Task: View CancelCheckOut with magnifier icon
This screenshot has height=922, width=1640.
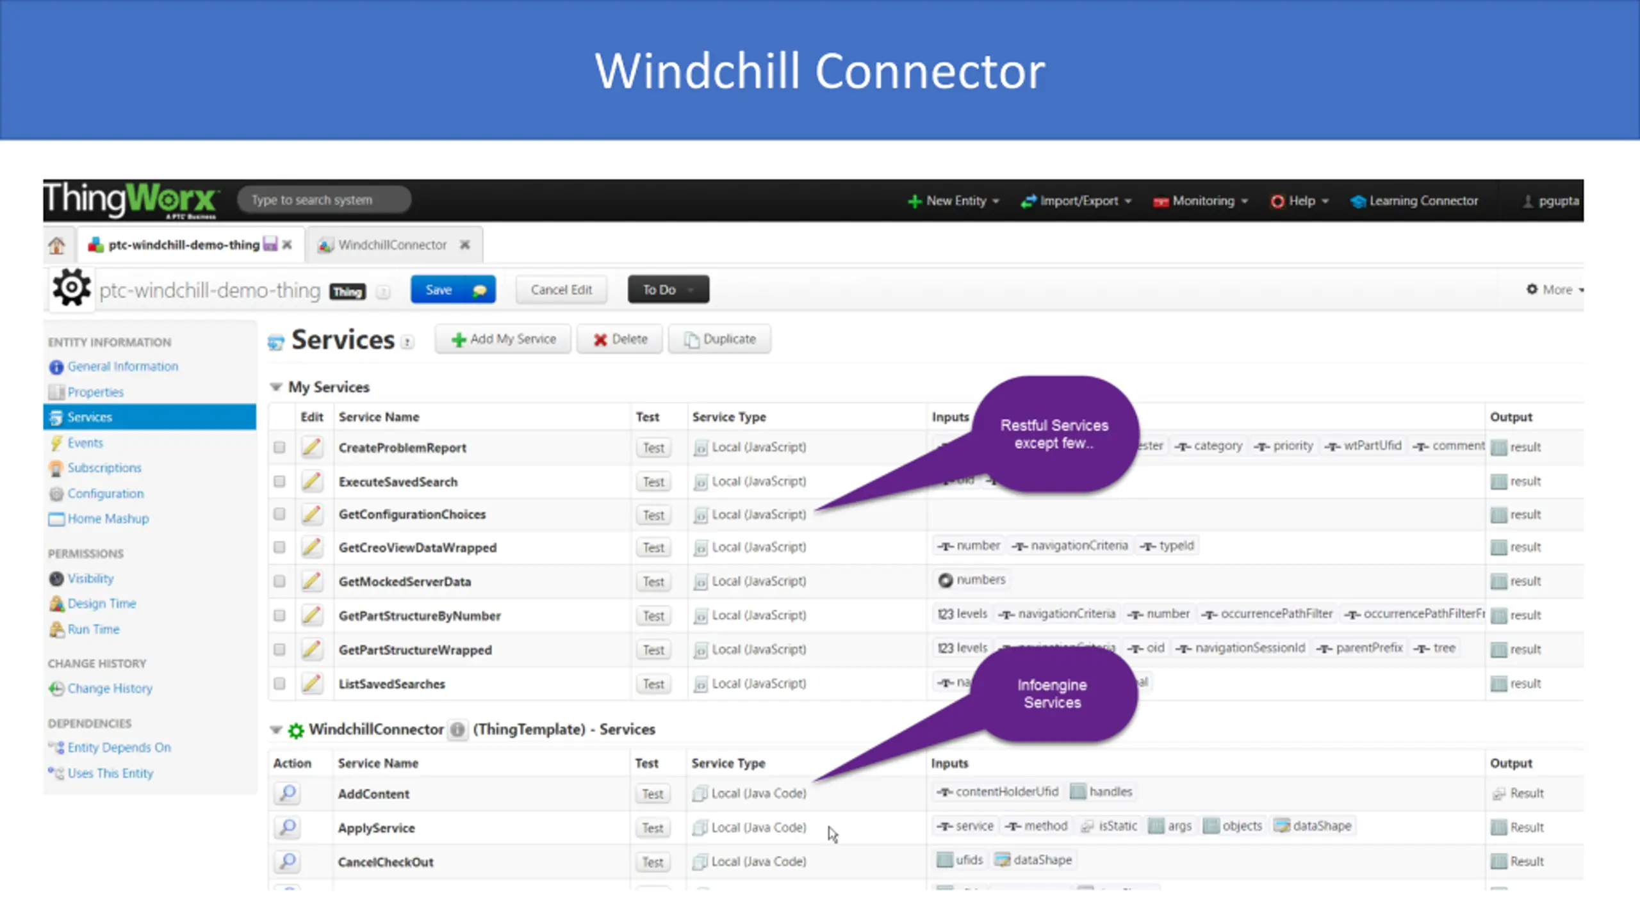Action: [288, 861]
